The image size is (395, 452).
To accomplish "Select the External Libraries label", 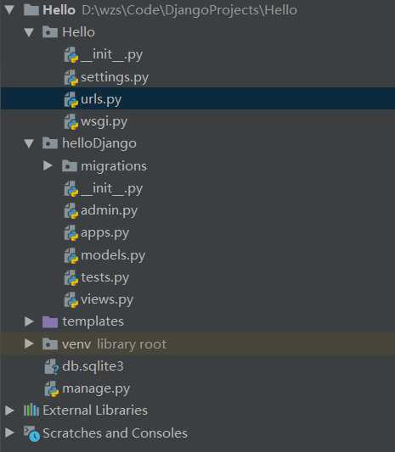I will [x=95, y=410].
